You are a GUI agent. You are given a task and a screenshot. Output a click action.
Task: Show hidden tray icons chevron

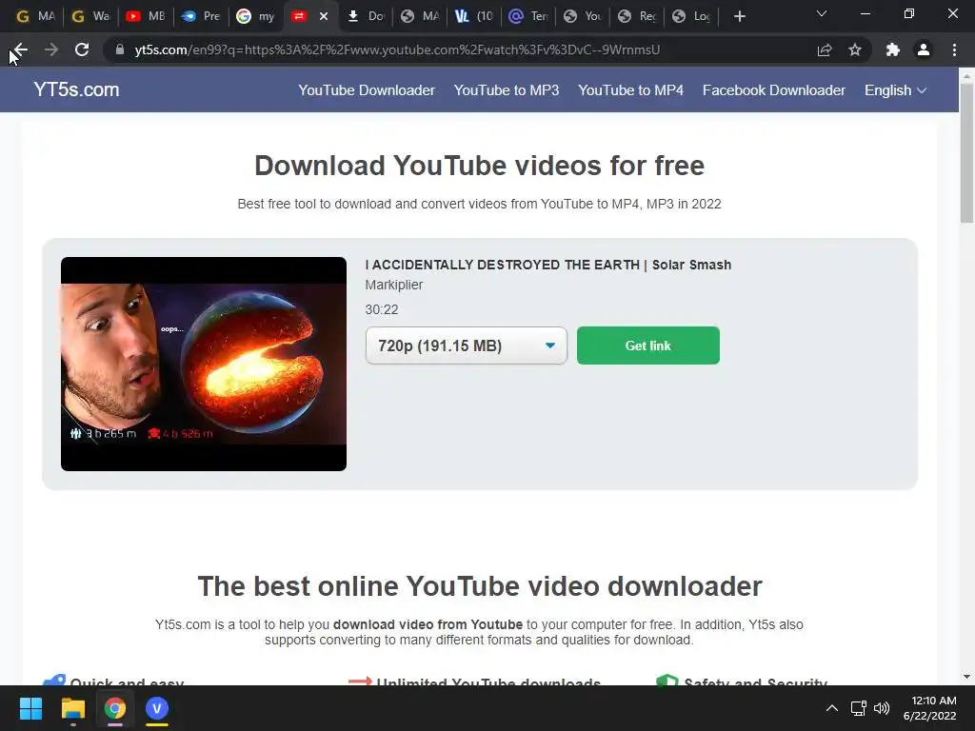831,708
